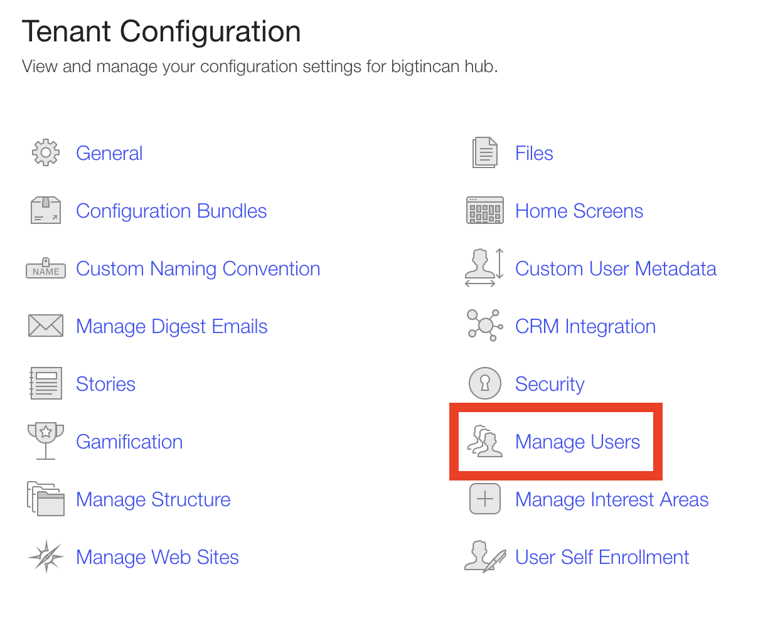758x621 pixels.
Task: Click the compass icon for Web Sites
Action: (46, 556)
